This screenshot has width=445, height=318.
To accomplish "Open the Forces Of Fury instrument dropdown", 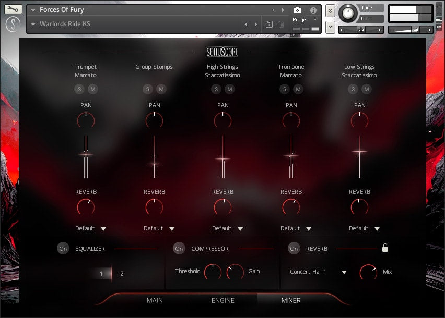I will (x=33, y=10).
